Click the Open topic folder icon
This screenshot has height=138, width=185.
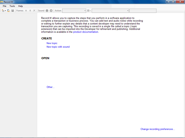coord(8,11)
